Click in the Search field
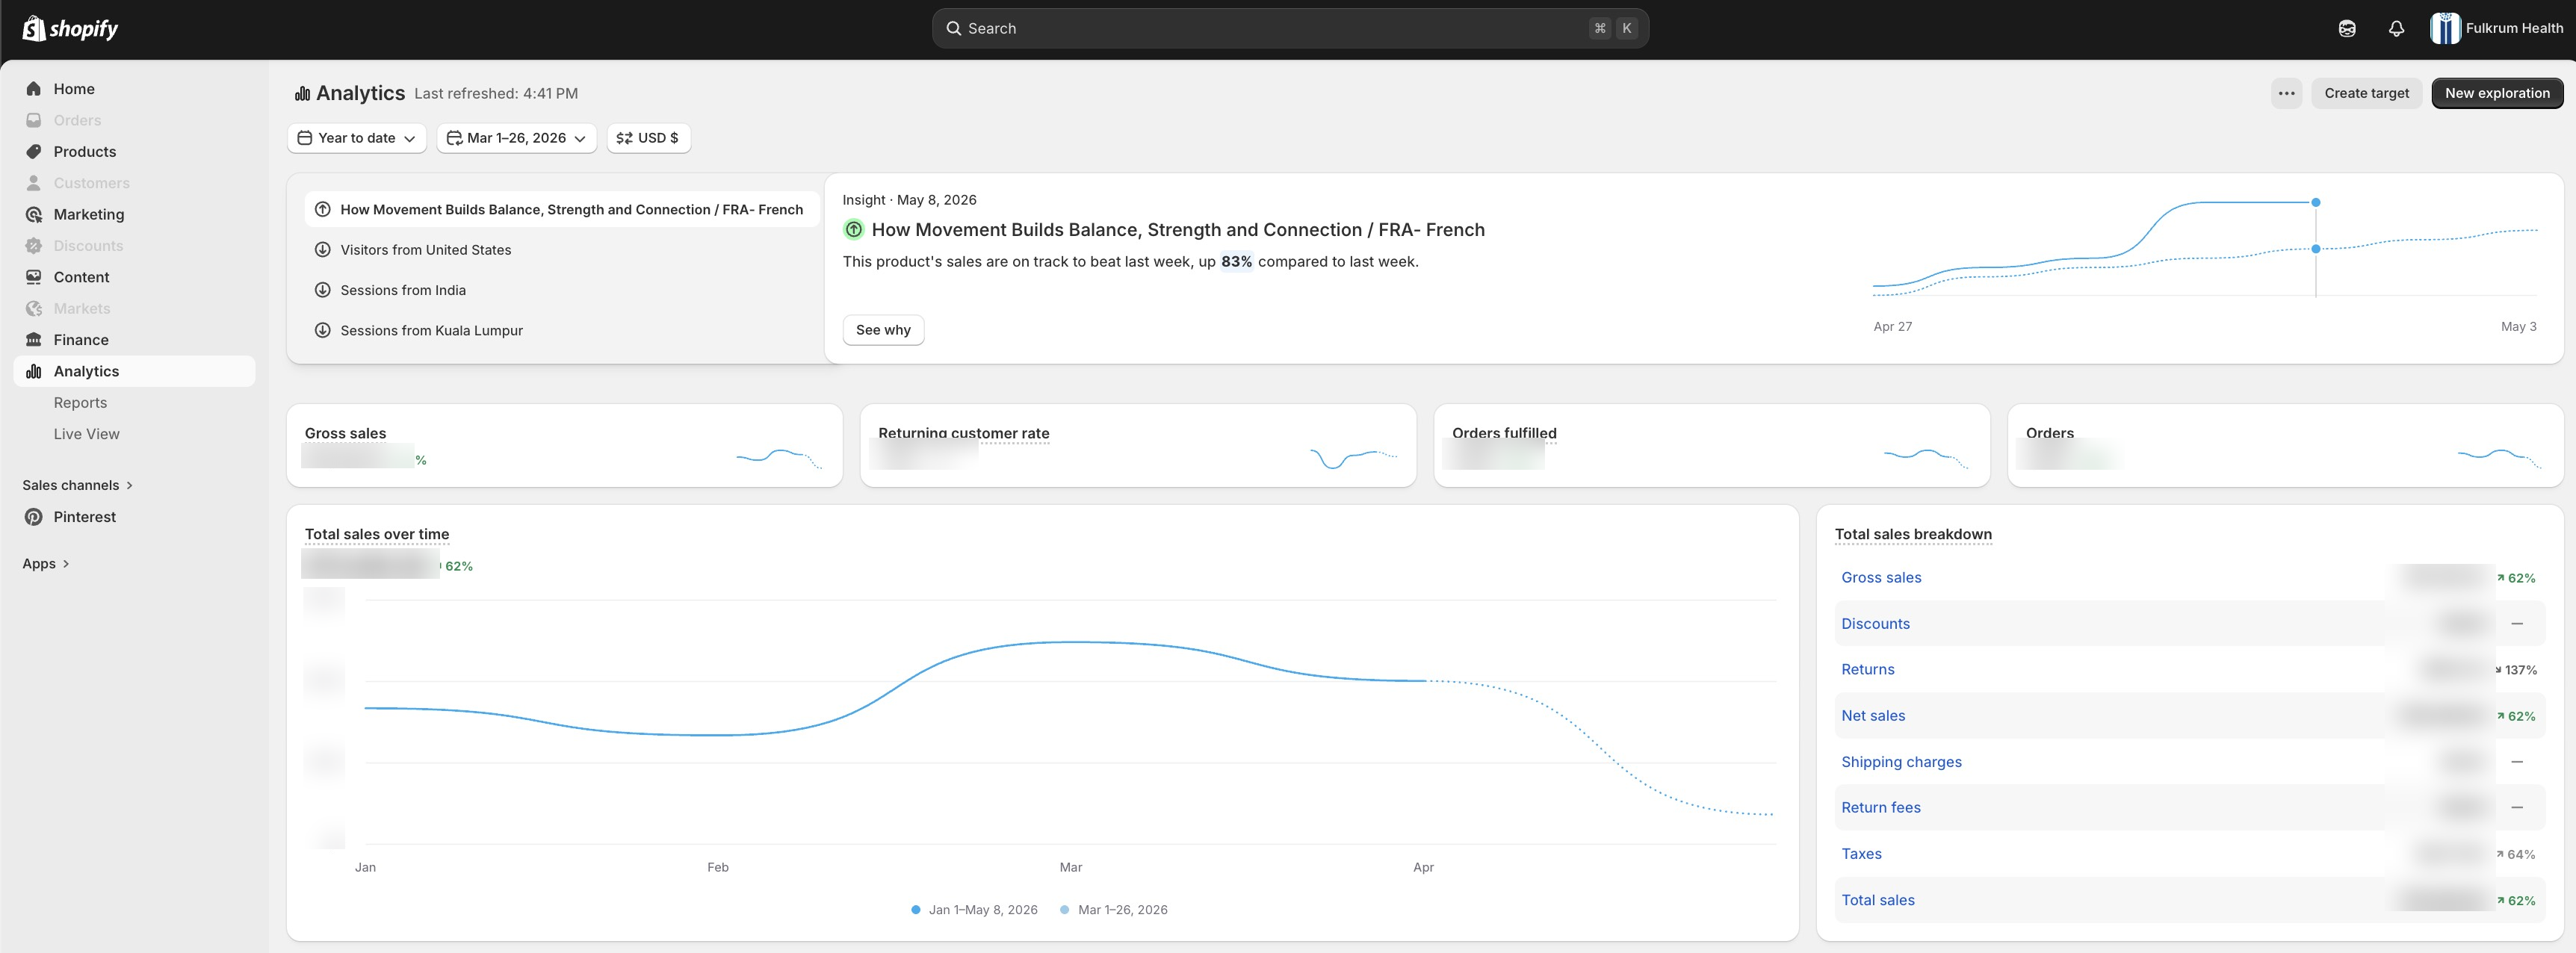 point(1290,29)
